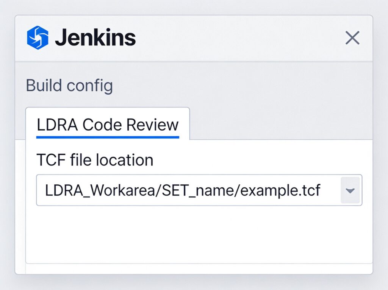
Task: Click the Jenkins title text
Action: click(x=95, y=37)
